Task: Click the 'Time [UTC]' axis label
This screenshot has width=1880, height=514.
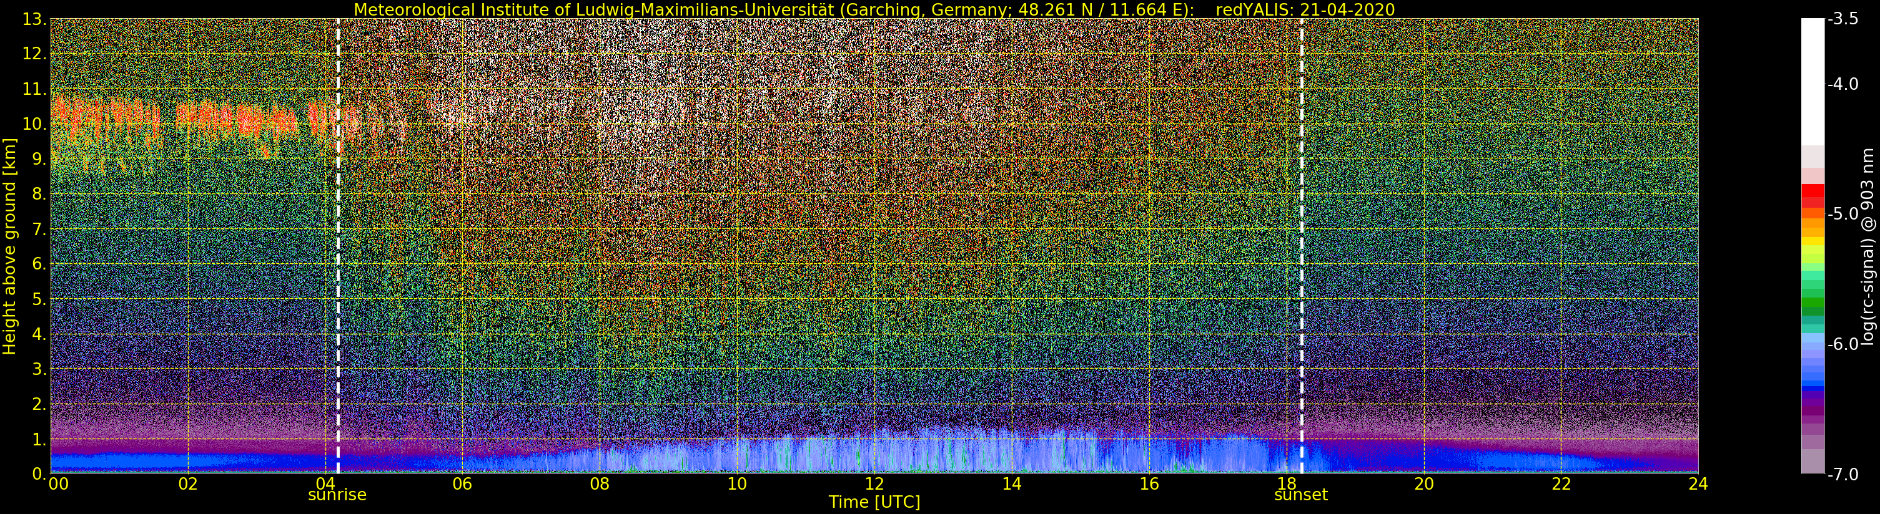Action: [x=874, y=502]
